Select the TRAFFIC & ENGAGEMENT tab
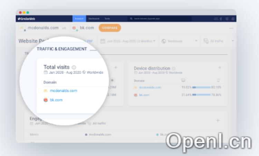This screenshot has width=259, height=156. (x=62, y=49)
